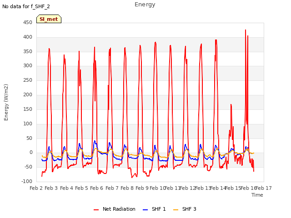Click the Feb 3 x-axis tick label
The width and height of the screenshot is (291, 218).
(x=51, y=188)
